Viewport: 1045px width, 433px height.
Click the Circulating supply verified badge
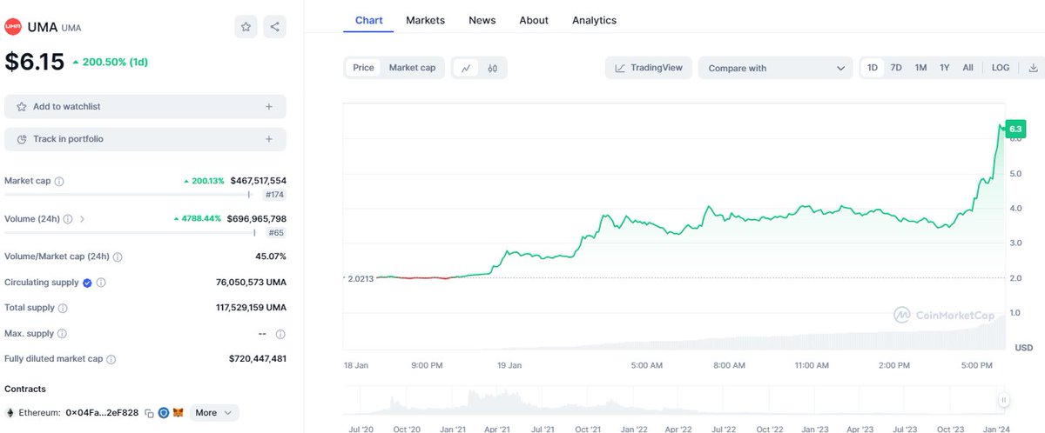(87, 283)
